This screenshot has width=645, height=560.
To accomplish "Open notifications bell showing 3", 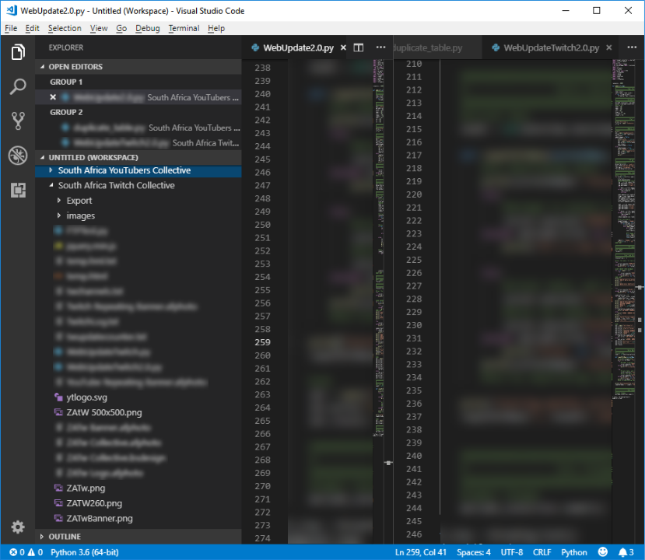I will coord(626,552).
